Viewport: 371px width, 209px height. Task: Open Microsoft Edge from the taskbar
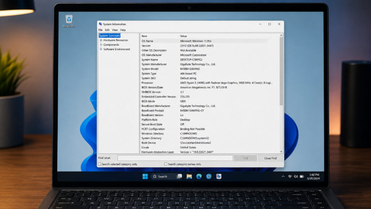point(199,176)
